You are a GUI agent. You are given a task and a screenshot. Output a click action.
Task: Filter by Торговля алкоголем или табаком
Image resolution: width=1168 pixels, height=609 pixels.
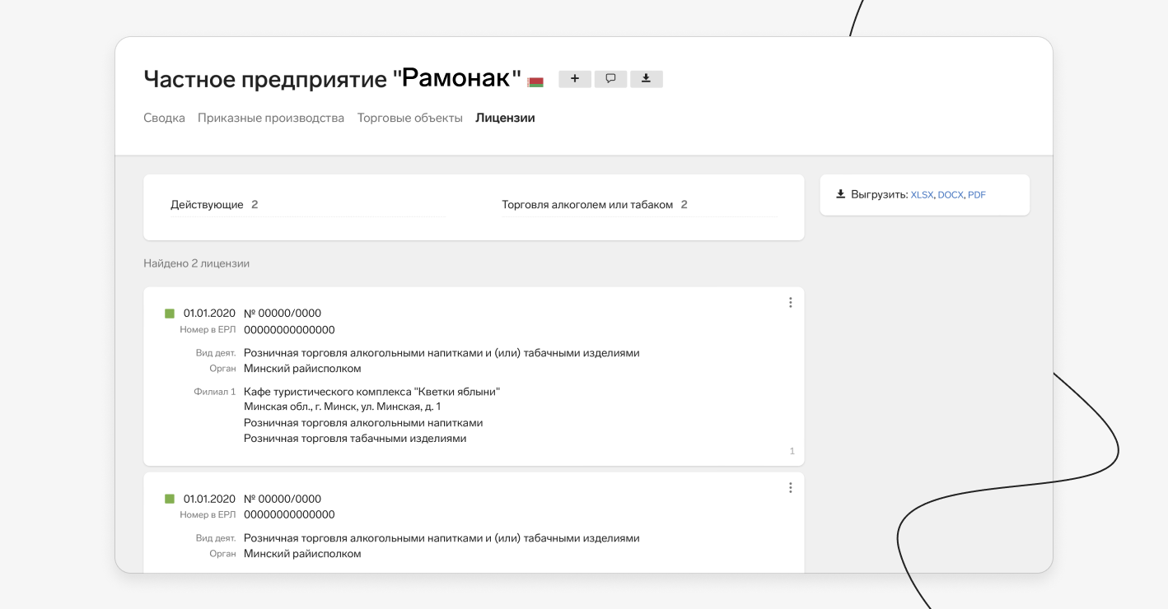click(x=639, y=205)
